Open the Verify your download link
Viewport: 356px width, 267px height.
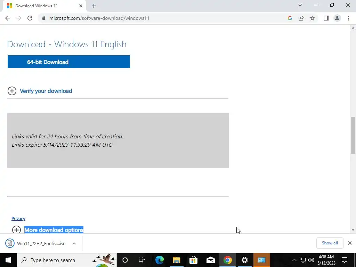(x=46, y=91)
